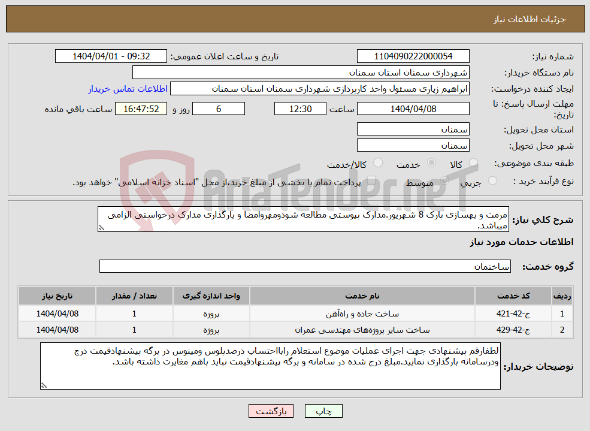The width and height of the screenshot is (590, 431).
Task: Click the توضیحات خریدار label
Action: [x=538, y=367]
